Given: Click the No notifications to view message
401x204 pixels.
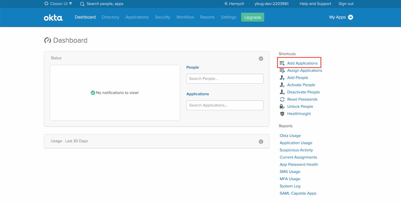Looking at the screenshot, I should coord(117,93).
